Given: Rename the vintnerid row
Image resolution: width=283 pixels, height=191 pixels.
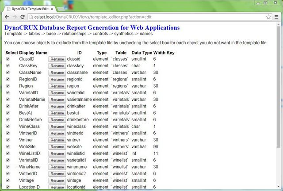Looking at the screenshot, I should [57, 133].
